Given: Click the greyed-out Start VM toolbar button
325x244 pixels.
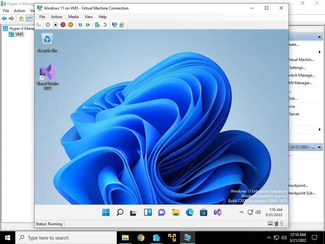Looking at the screenshot, I should [x=48, y=25].
